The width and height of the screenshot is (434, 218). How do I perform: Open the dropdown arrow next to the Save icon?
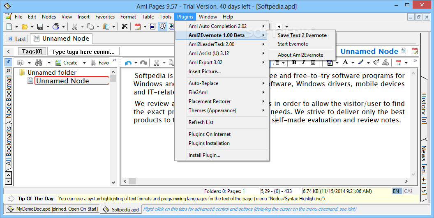(x=48, y=27)
